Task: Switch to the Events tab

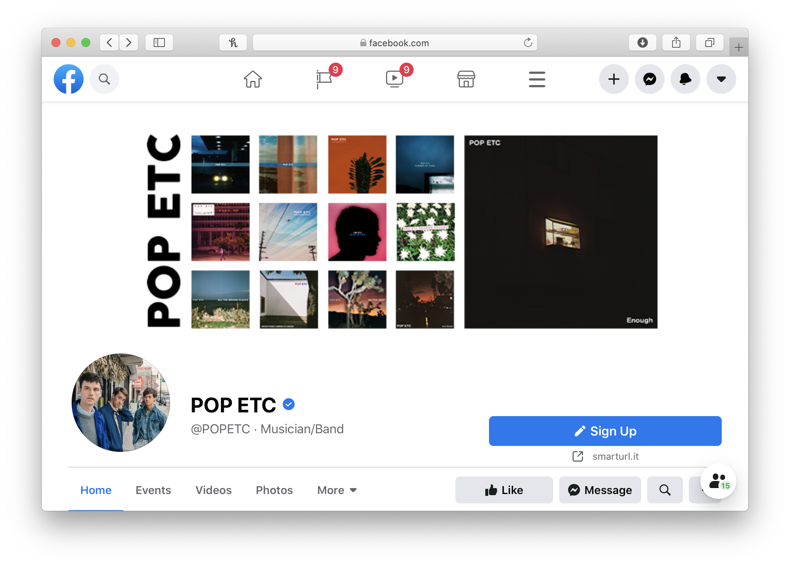Action: 153,490
